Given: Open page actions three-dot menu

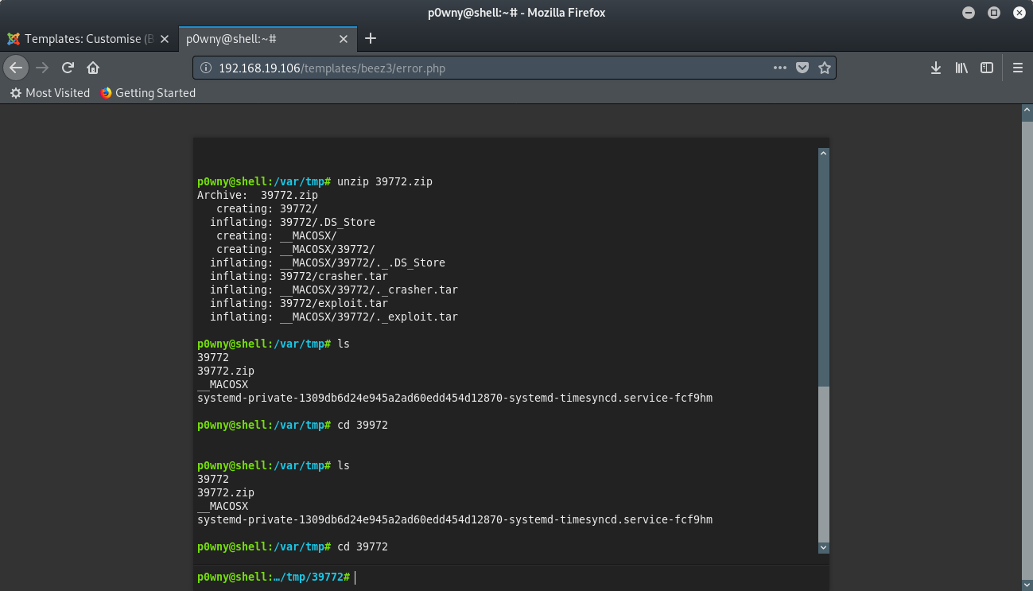Looking at the screenshot, I should 779,68.
